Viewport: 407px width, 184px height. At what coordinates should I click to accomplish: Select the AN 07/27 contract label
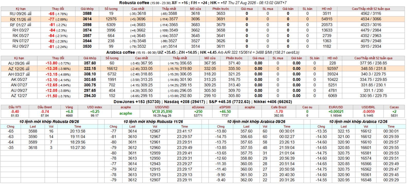tap(19, 85)
